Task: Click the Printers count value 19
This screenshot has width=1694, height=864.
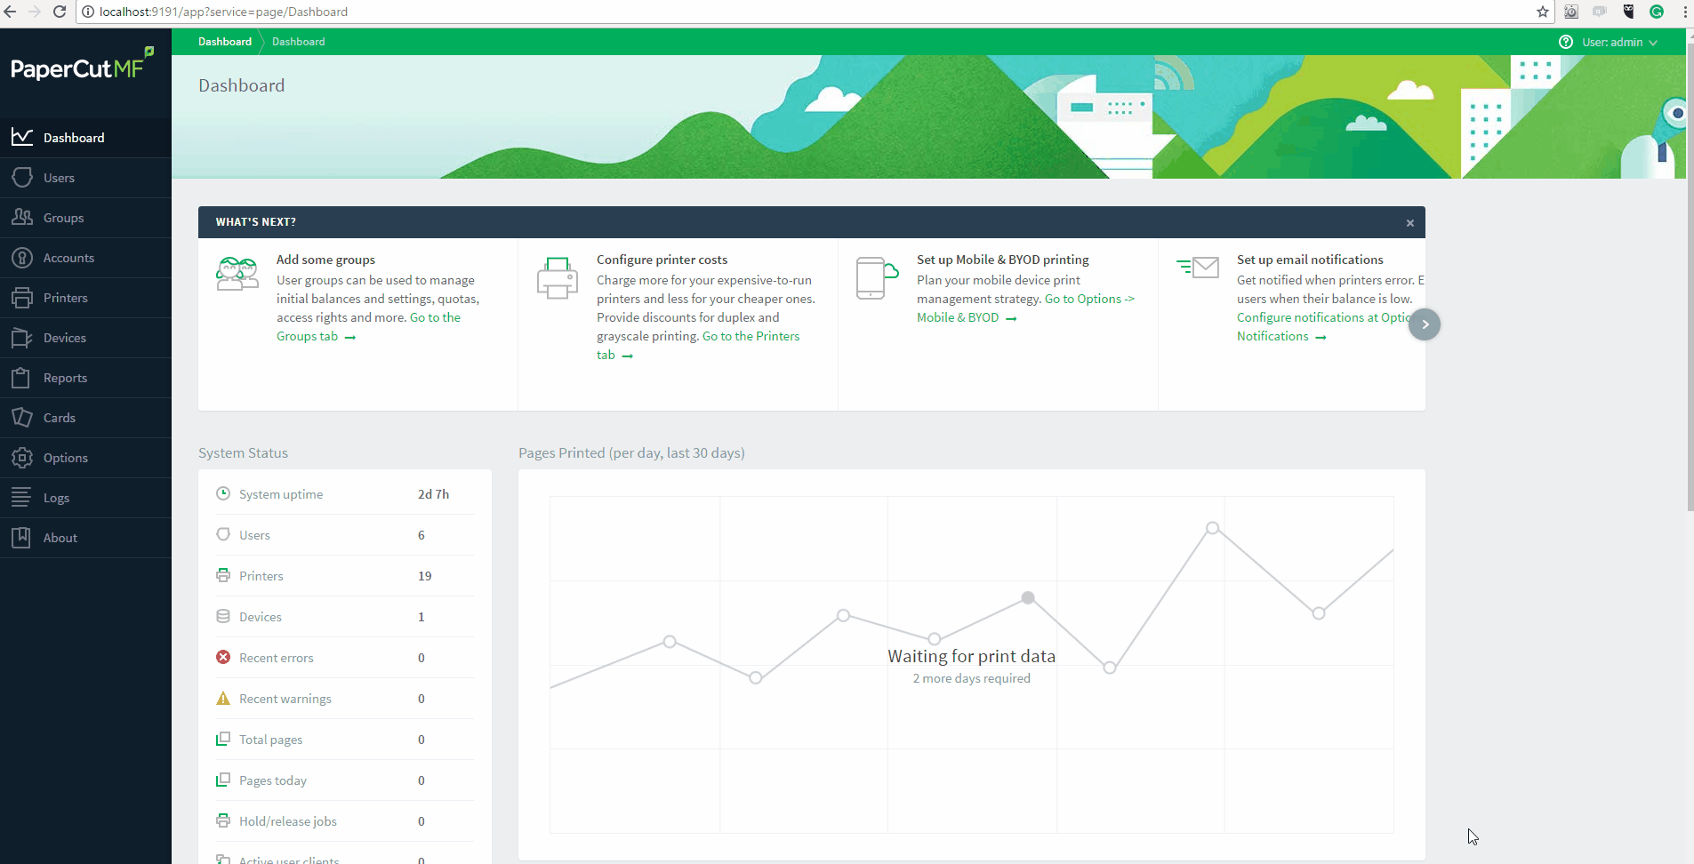Action: tap(425, 576)
